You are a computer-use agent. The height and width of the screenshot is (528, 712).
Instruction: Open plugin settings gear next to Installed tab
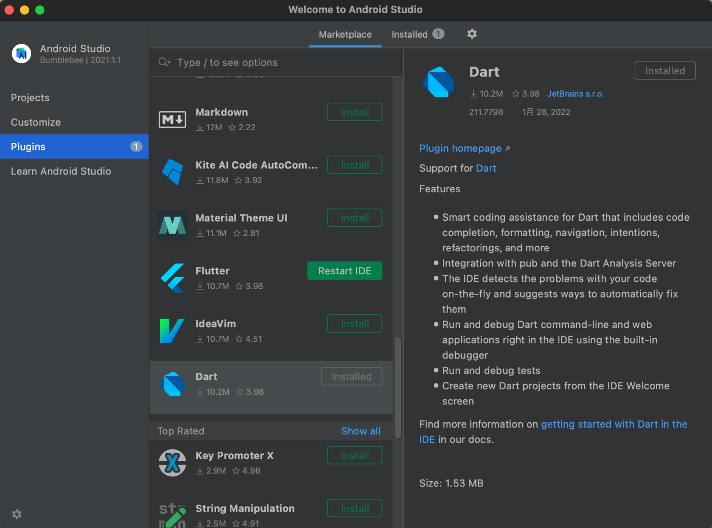pyautogui.click(x=472, y=34)
